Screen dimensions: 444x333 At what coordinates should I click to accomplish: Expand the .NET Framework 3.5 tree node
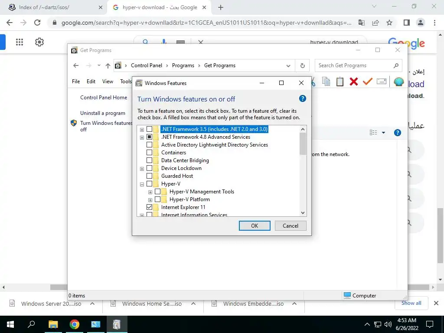point(142,130)
